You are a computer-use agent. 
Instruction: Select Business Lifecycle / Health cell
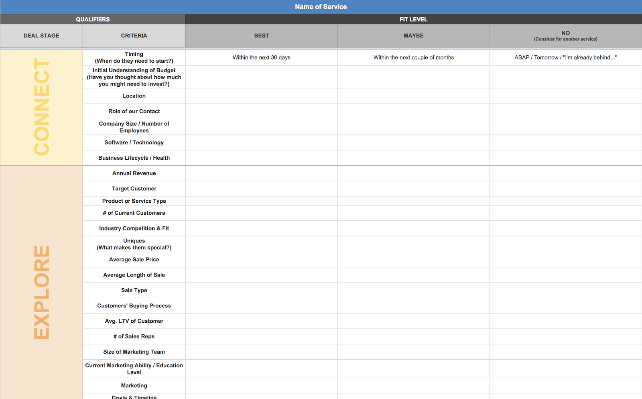(x=134, y=158)
